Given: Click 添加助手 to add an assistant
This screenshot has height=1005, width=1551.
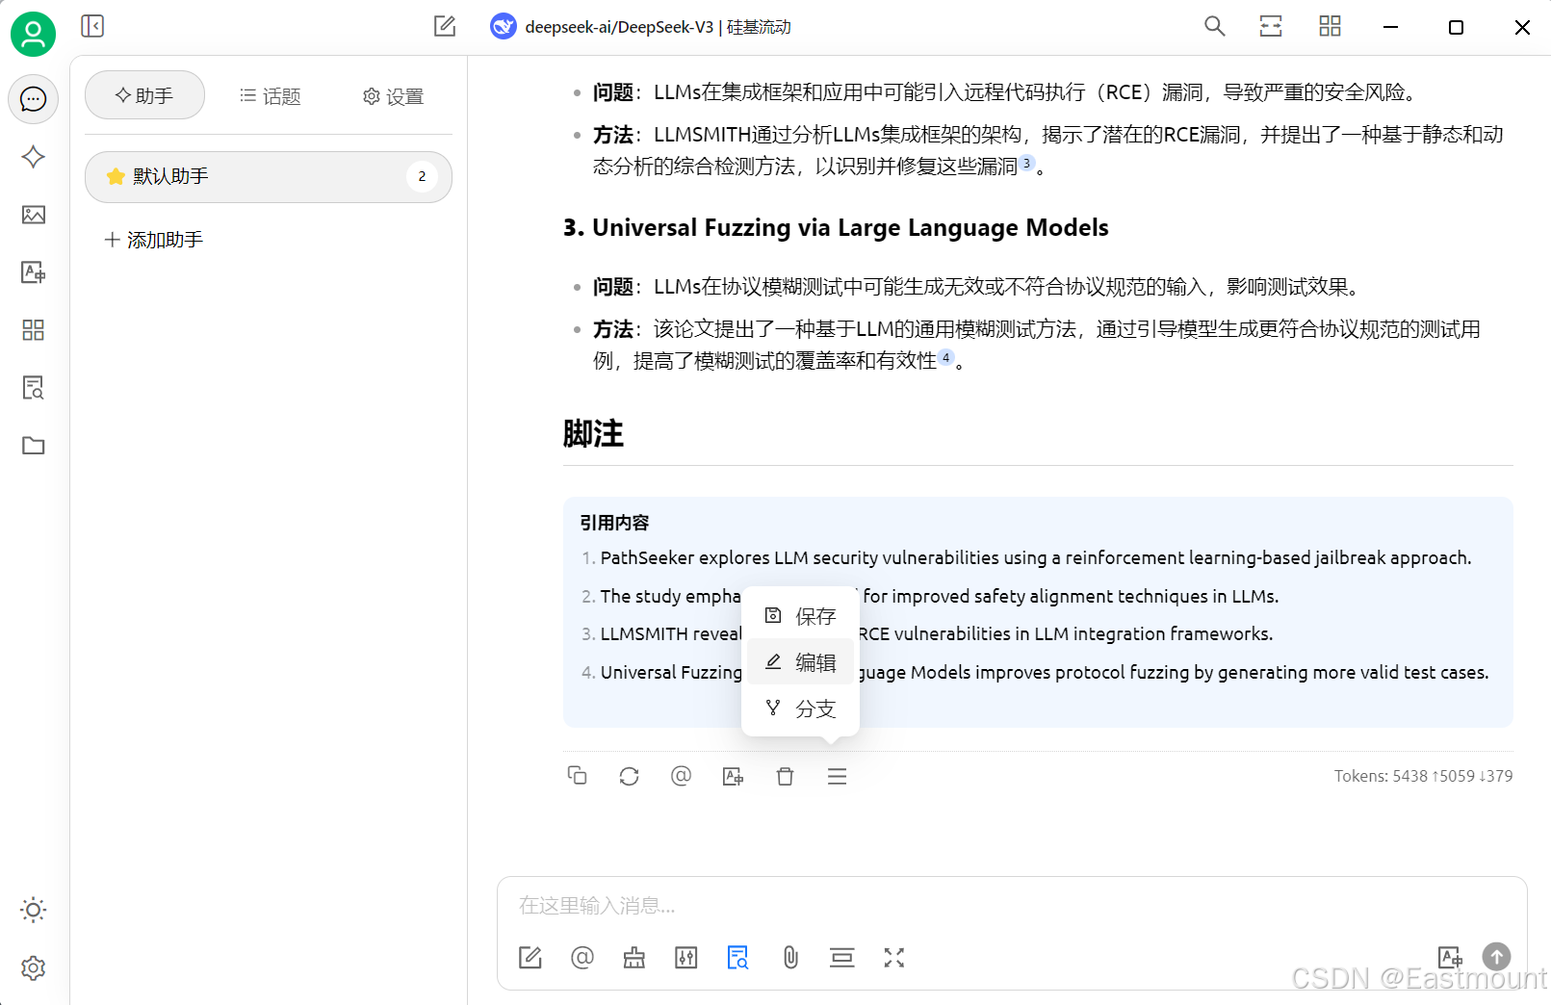Looking at the screenshot, I should (x=154, y=240).
